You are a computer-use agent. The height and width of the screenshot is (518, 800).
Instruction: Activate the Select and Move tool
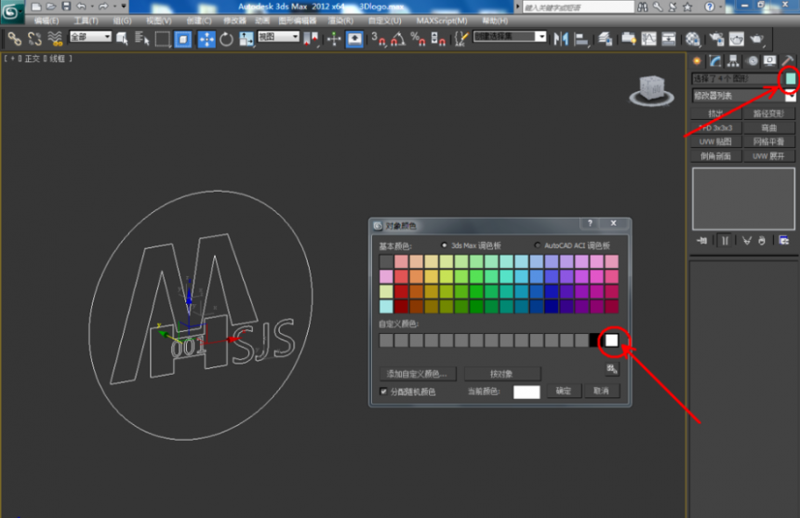pos(207,39)
